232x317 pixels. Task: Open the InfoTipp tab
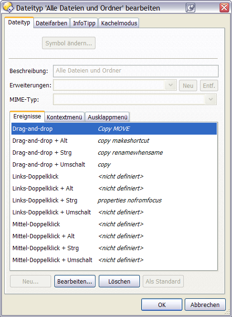(84, 23)
